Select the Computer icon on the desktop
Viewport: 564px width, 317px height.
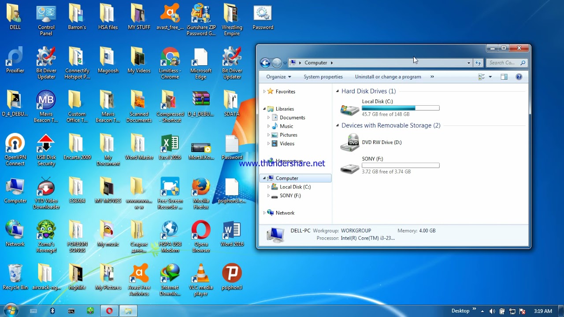(x=15, y=191)
